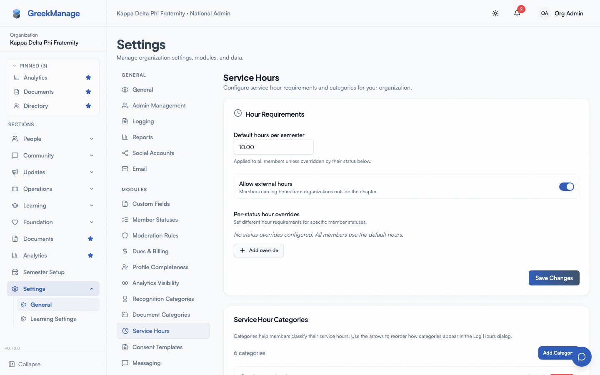This screenshot has width=600, height=375.
Task: Click the Recognition Categories award icon
Action: click(125, 299)
